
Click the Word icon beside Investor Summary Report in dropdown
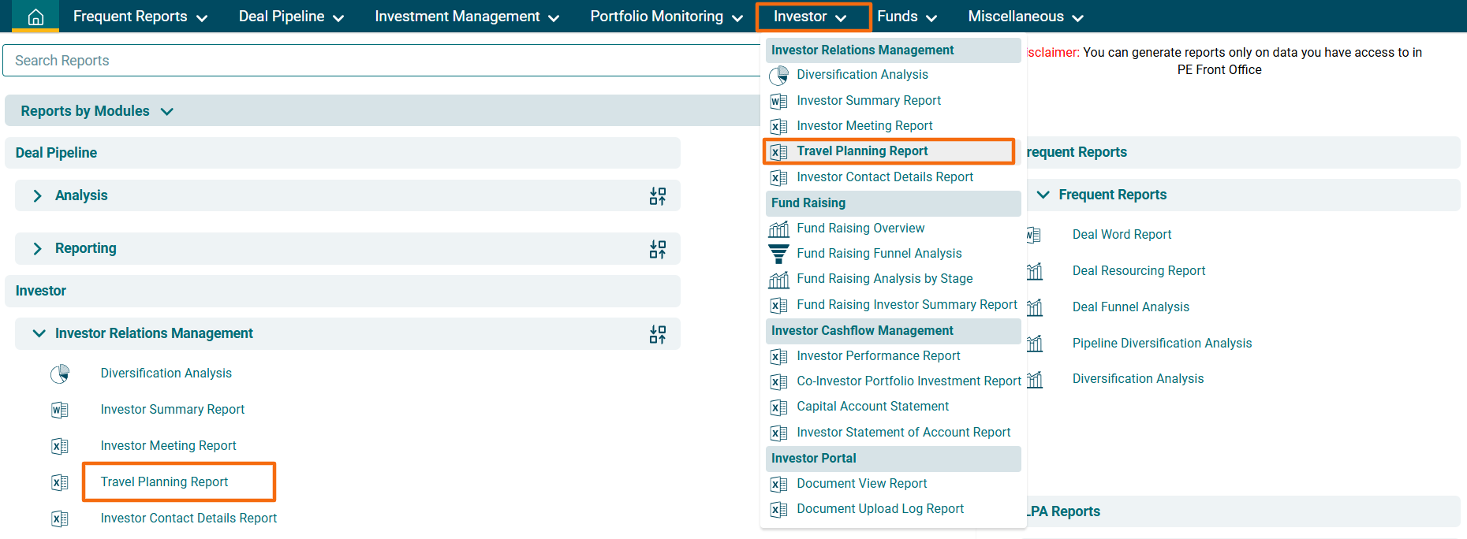tap(778, 101)
